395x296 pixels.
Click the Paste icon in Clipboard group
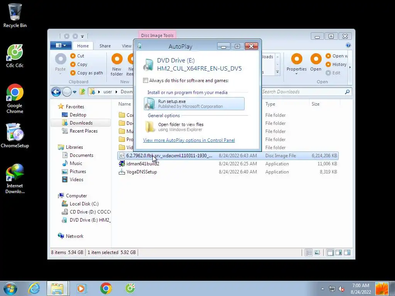coord(61,59)
